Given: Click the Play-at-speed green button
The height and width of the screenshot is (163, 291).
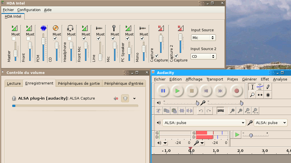Looking at the screenshot, I should pos(237,135).
